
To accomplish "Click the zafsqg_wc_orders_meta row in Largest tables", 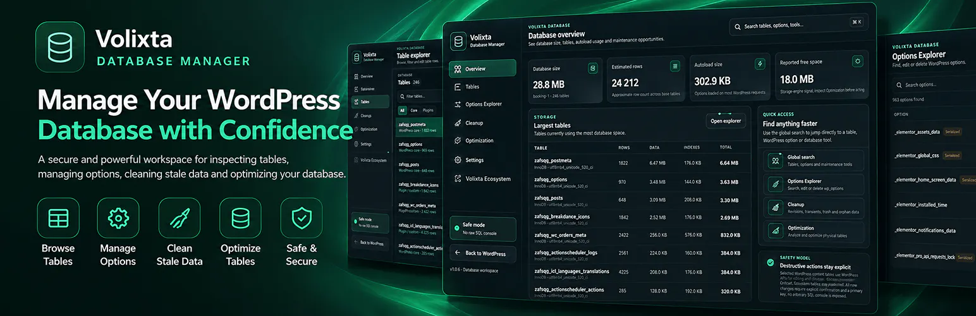I will tap(638, 237).
